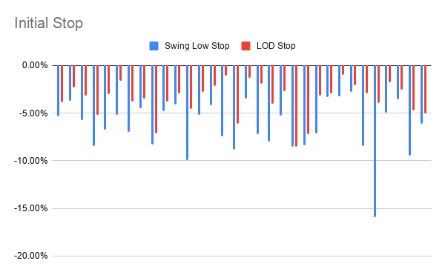Select the Swing Low Stop legend label
This screenshot has width=445, height=275.
point(197,46)
